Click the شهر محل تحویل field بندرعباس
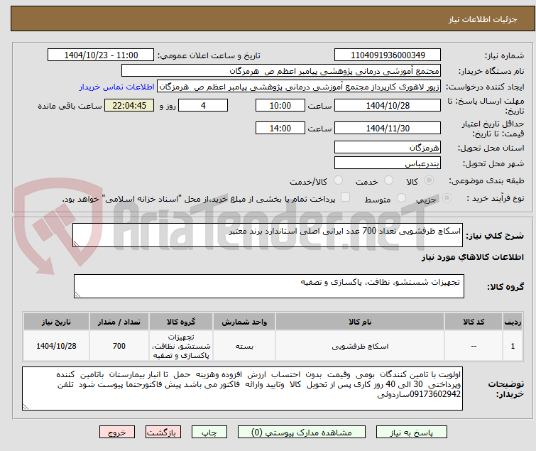Image resolution: width=536 pixels, height=451 pixels. [x=388, y=163]
